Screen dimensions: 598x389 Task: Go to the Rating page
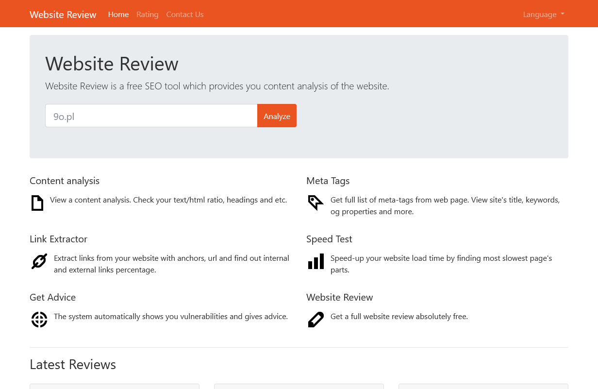coord(147,15)
